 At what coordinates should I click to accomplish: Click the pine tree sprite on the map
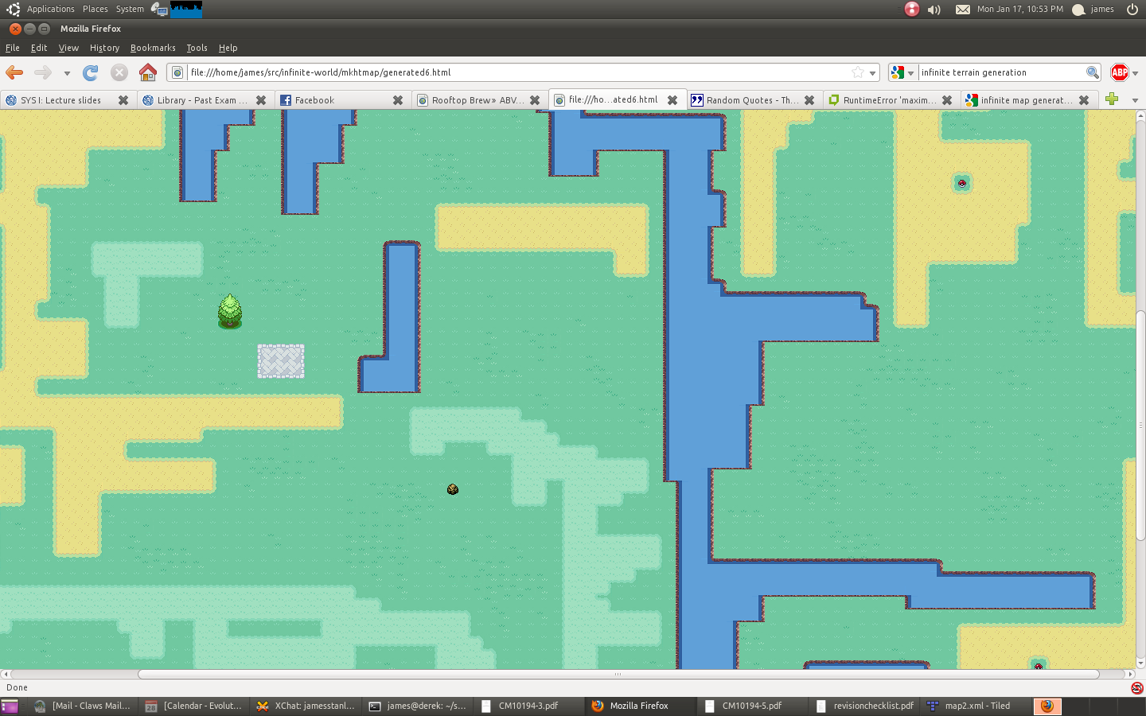coord(230,311)
